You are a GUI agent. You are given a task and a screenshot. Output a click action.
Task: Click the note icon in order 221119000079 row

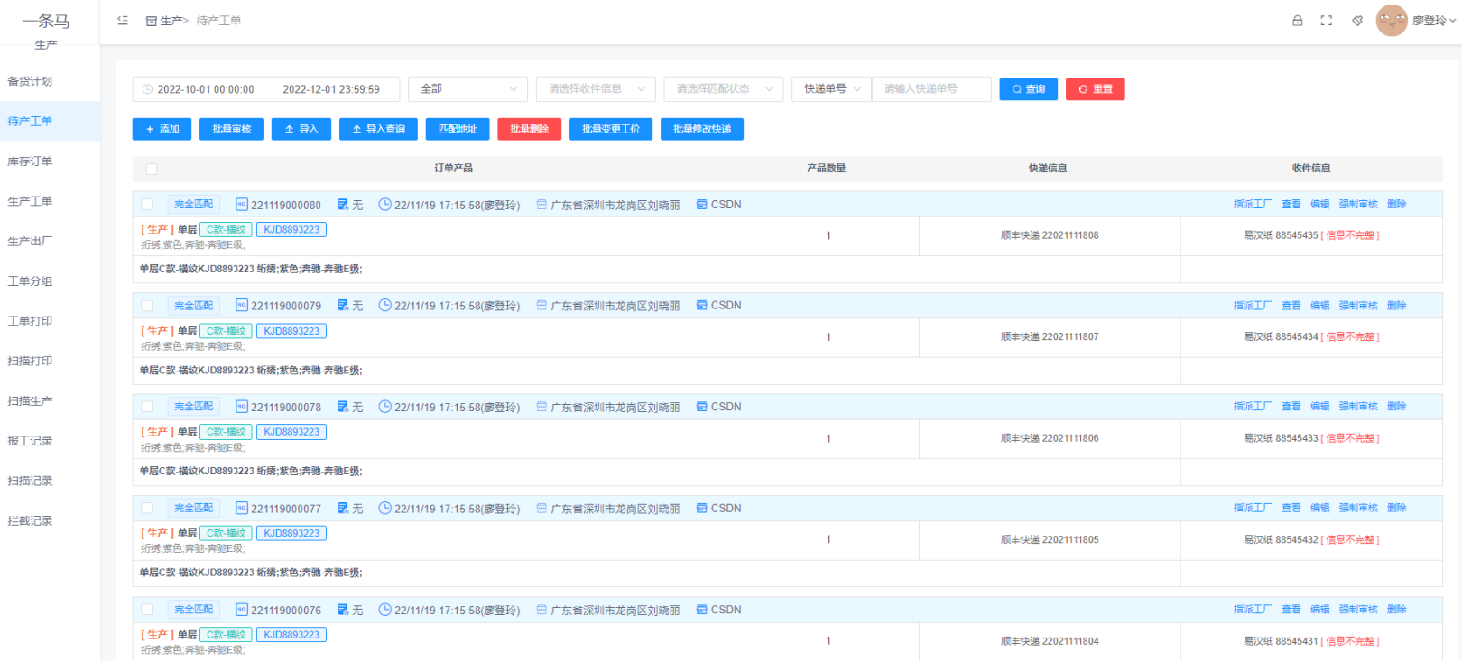(343, 306)
